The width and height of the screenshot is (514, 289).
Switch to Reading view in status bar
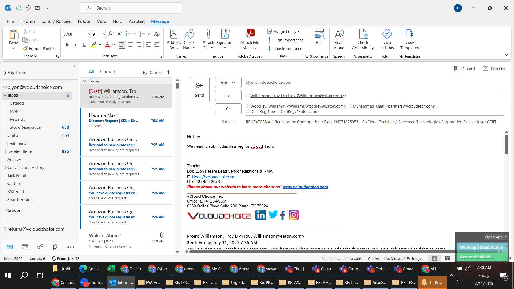pos(448,258)
